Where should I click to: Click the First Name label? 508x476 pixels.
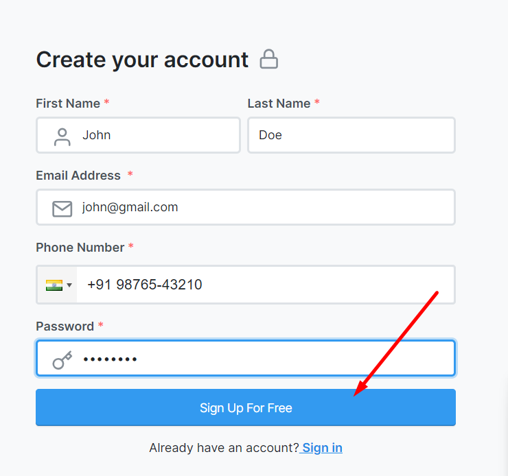coord(68,104)
